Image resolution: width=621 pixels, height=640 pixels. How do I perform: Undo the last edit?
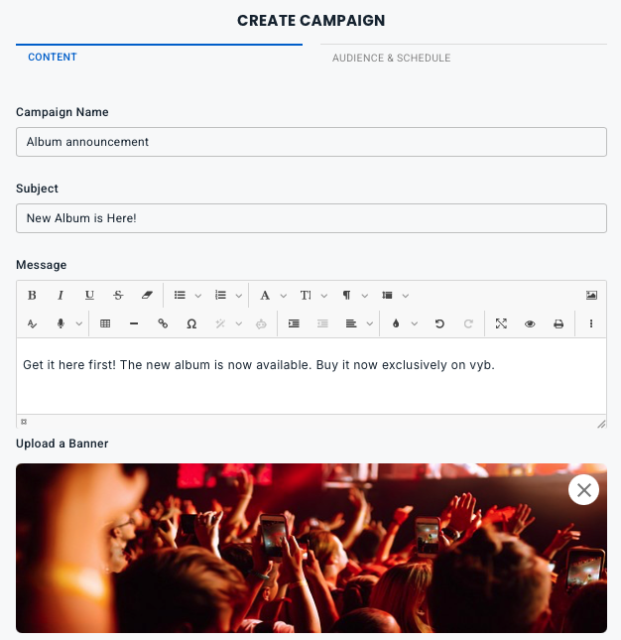(x=439, y=323)
